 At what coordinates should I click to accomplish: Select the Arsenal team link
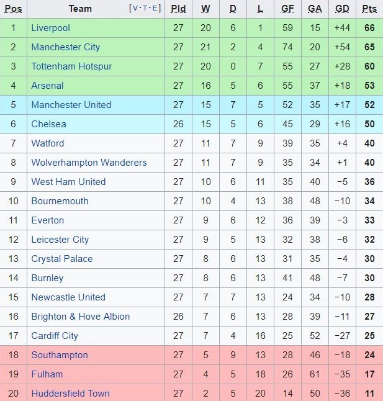tap(47, 86)
